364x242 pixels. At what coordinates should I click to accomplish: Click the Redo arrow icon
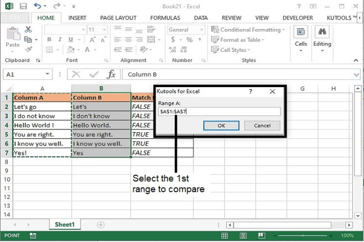click(x=56, y=6)
